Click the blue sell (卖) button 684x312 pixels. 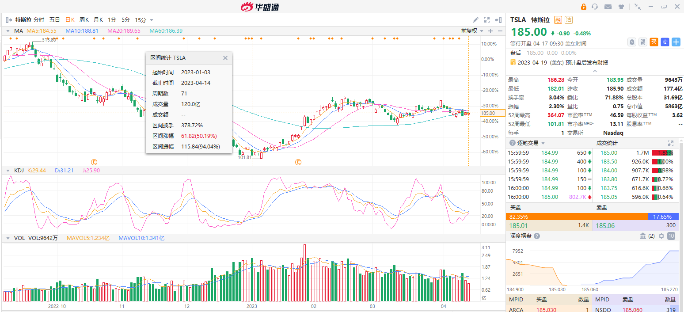[665, 42]
